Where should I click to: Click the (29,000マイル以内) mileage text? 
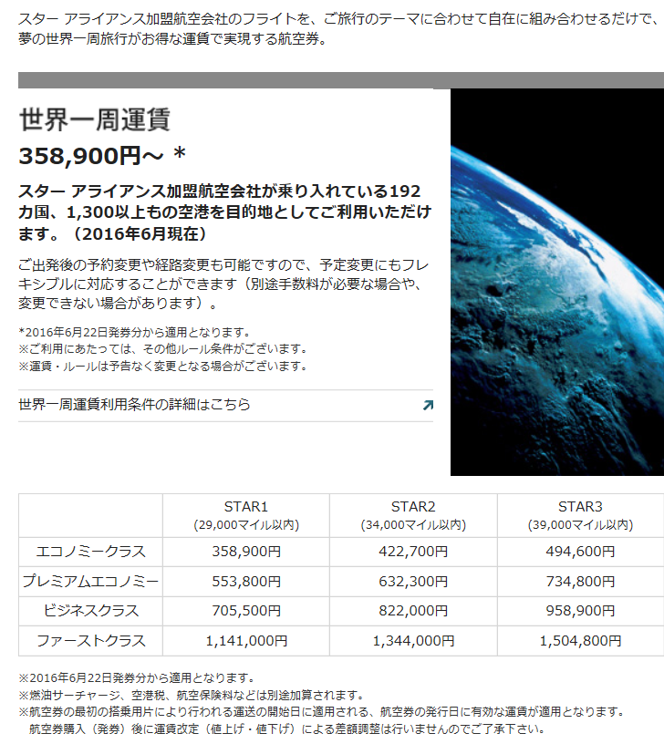pos(246,525)
